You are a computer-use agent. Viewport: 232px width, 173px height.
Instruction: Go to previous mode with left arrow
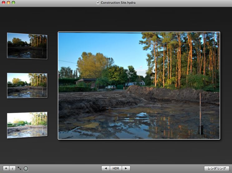click(x=106, y=168)
